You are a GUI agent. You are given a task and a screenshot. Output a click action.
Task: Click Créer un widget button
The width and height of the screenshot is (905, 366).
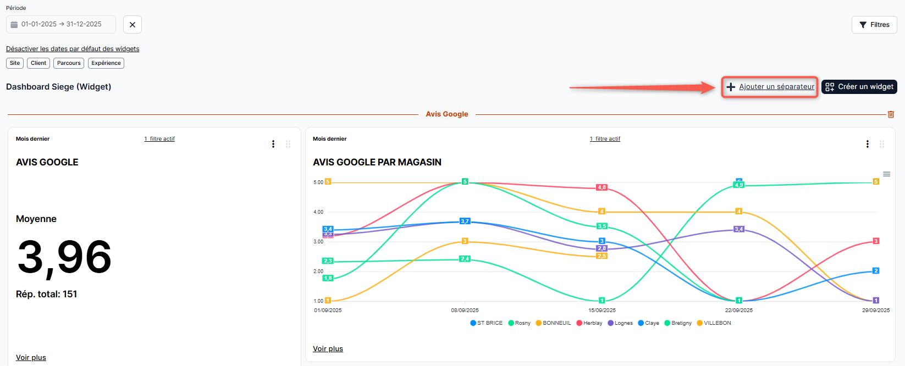click(x=859, y=87)
